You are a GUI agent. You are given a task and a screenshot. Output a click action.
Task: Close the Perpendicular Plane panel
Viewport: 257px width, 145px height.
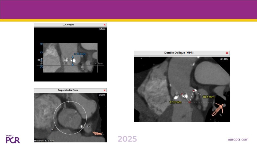pyautogui.click(x=104, y=91)
